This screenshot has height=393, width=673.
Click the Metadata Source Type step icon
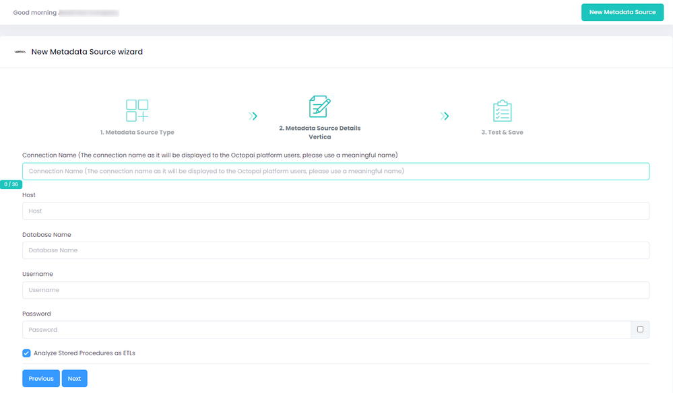(x=137, y=110)
